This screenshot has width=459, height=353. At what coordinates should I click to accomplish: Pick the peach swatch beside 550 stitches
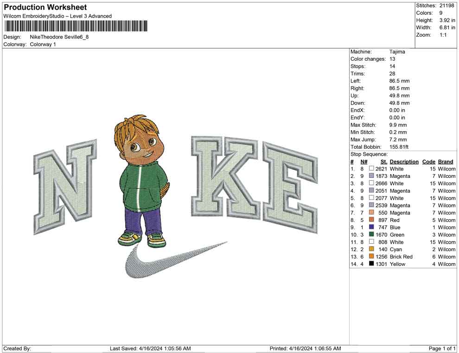pyautogui.click(x=371, y=212)
